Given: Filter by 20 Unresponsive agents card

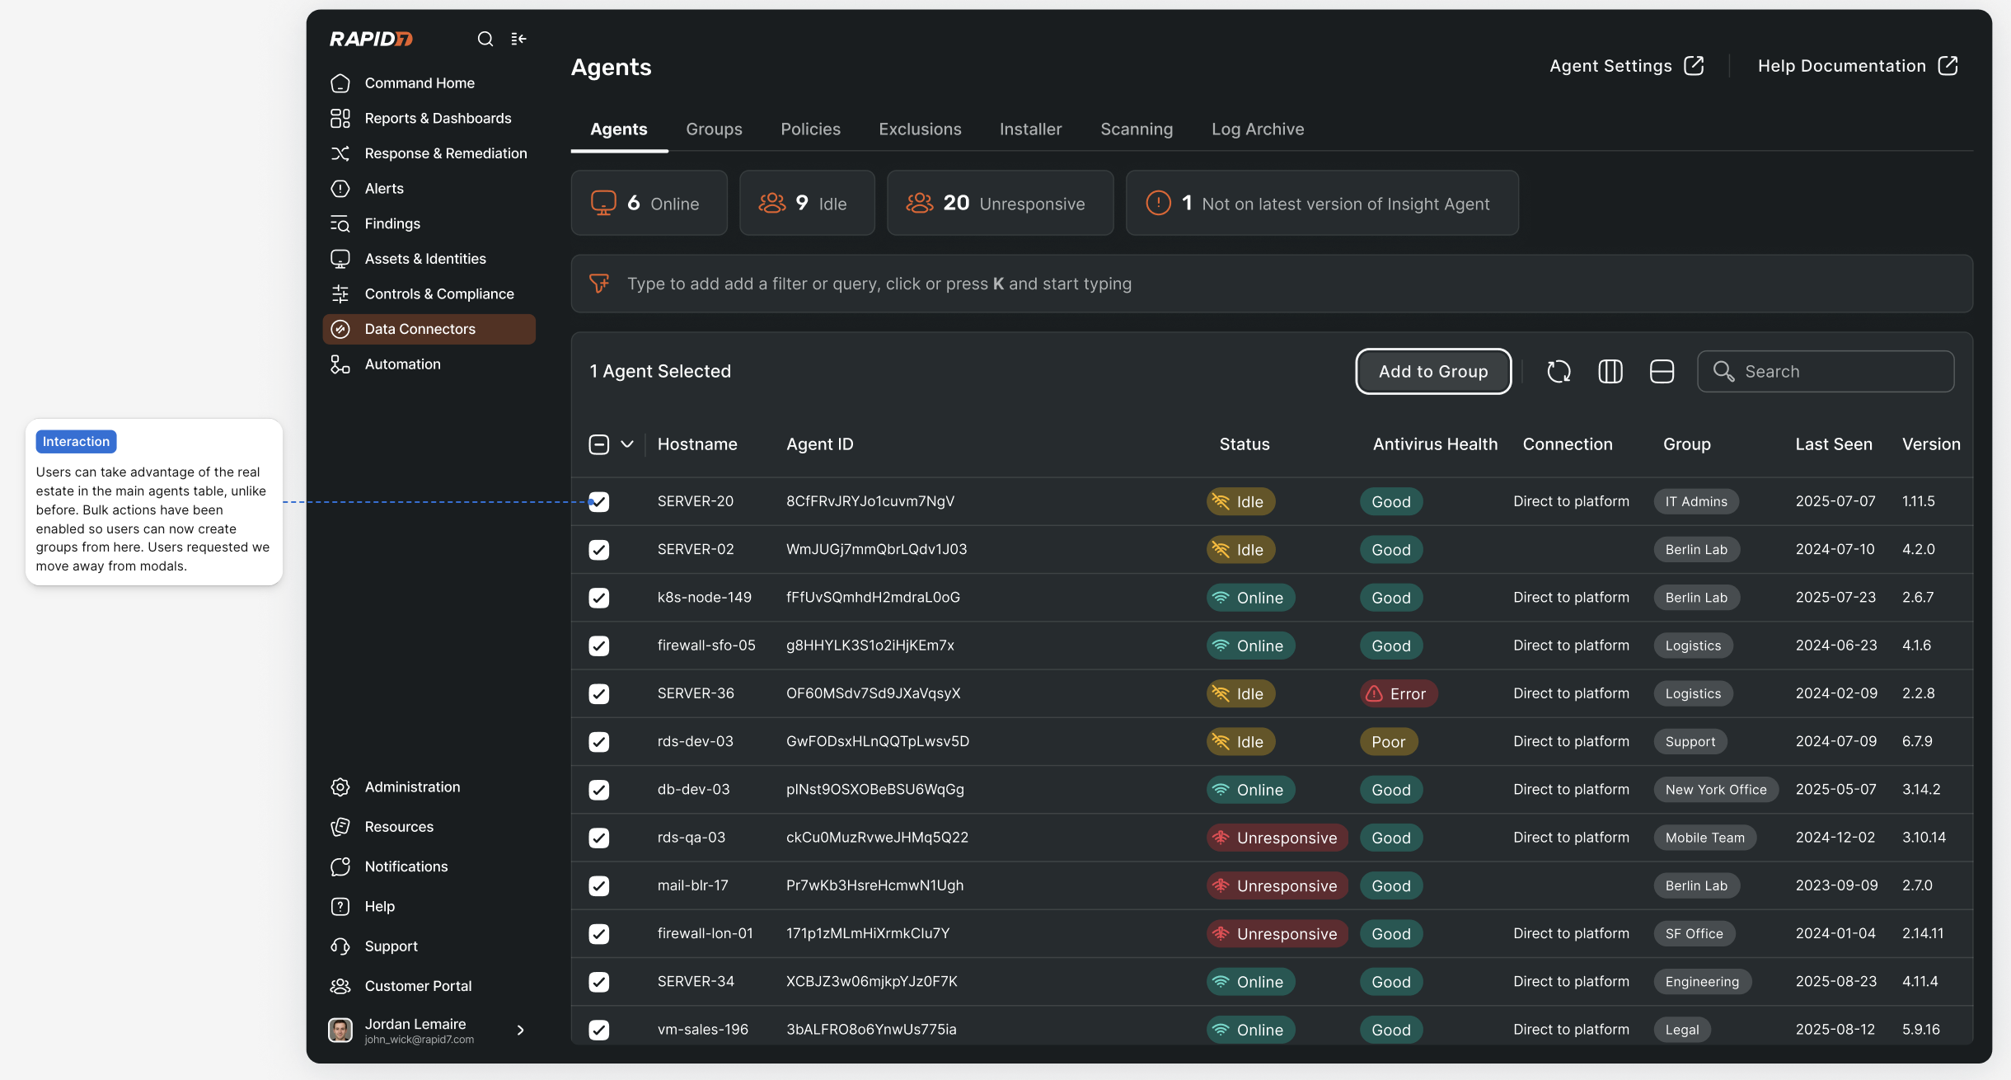Looking at the screenshot, I should (x=1000, y=203).
